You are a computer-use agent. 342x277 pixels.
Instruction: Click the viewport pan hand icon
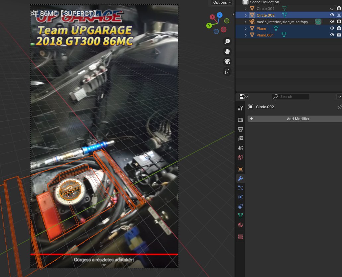(x=227, y=51)
